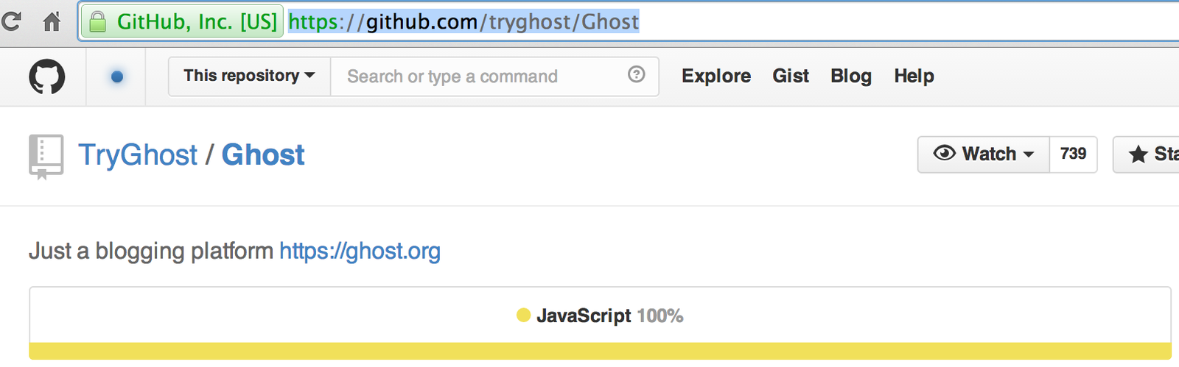Click yellow dot beside JavaScript label
The image size is (1179, 367).
tap(524, 316)
